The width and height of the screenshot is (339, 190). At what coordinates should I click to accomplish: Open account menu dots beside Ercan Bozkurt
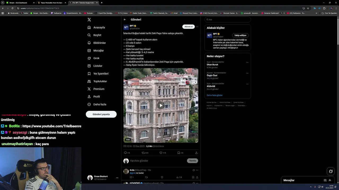pos(117,178)
